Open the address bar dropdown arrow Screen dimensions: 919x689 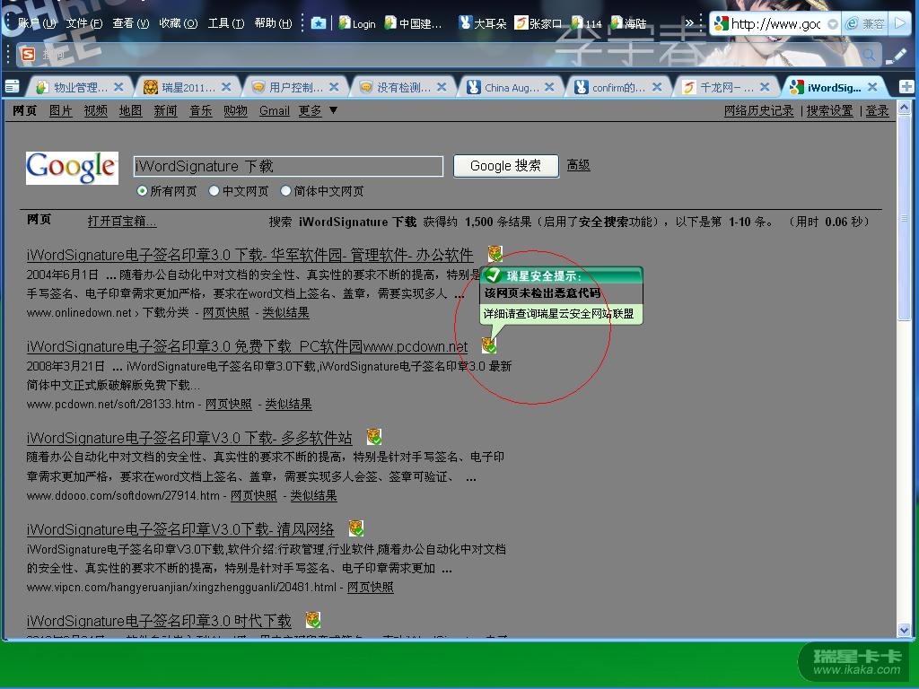pyautogui.click(x=832, y=24)
